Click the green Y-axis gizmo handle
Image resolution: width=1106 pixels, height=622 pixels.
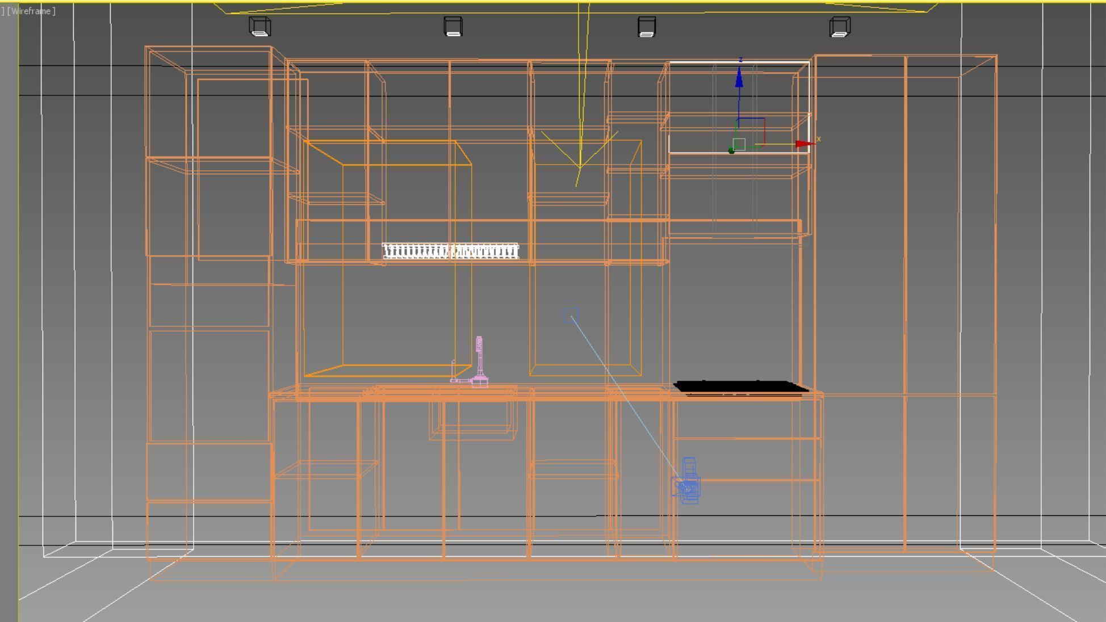click(731, 150)
